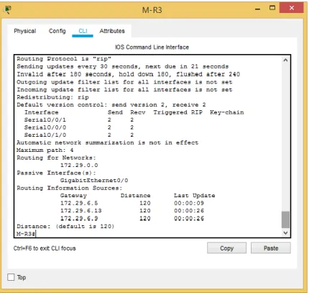
Task: Open the Config tab
Action: tap(57, 31)
